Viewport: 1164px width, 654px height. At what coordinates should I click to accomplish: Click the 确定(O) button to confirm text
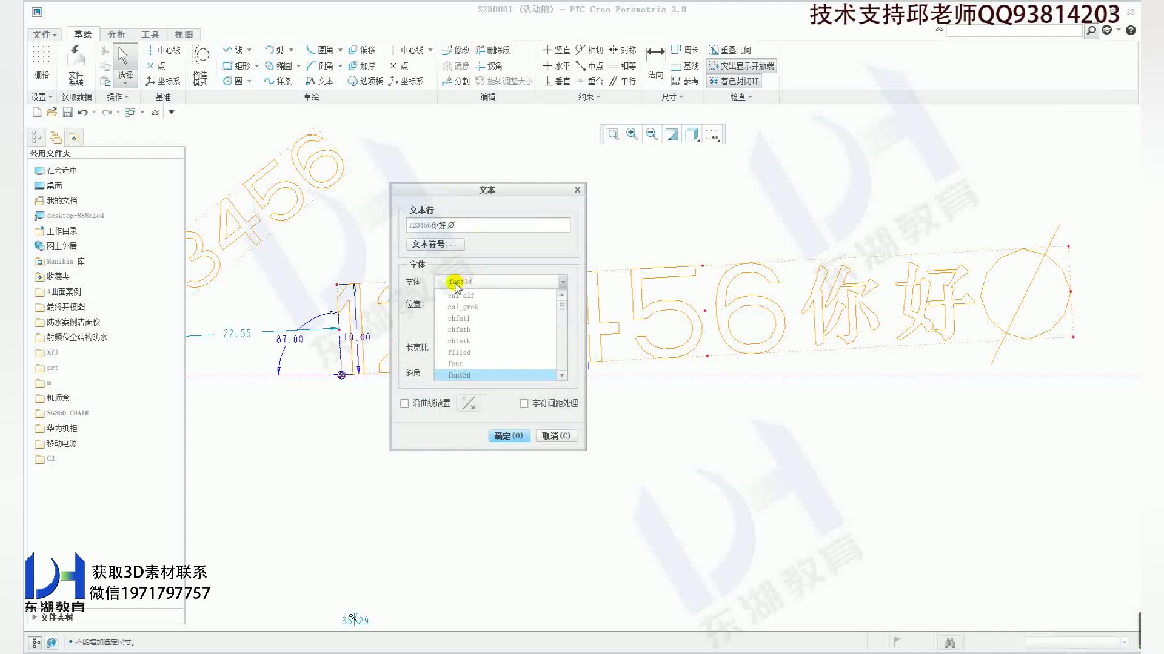(x=509, y=435)
